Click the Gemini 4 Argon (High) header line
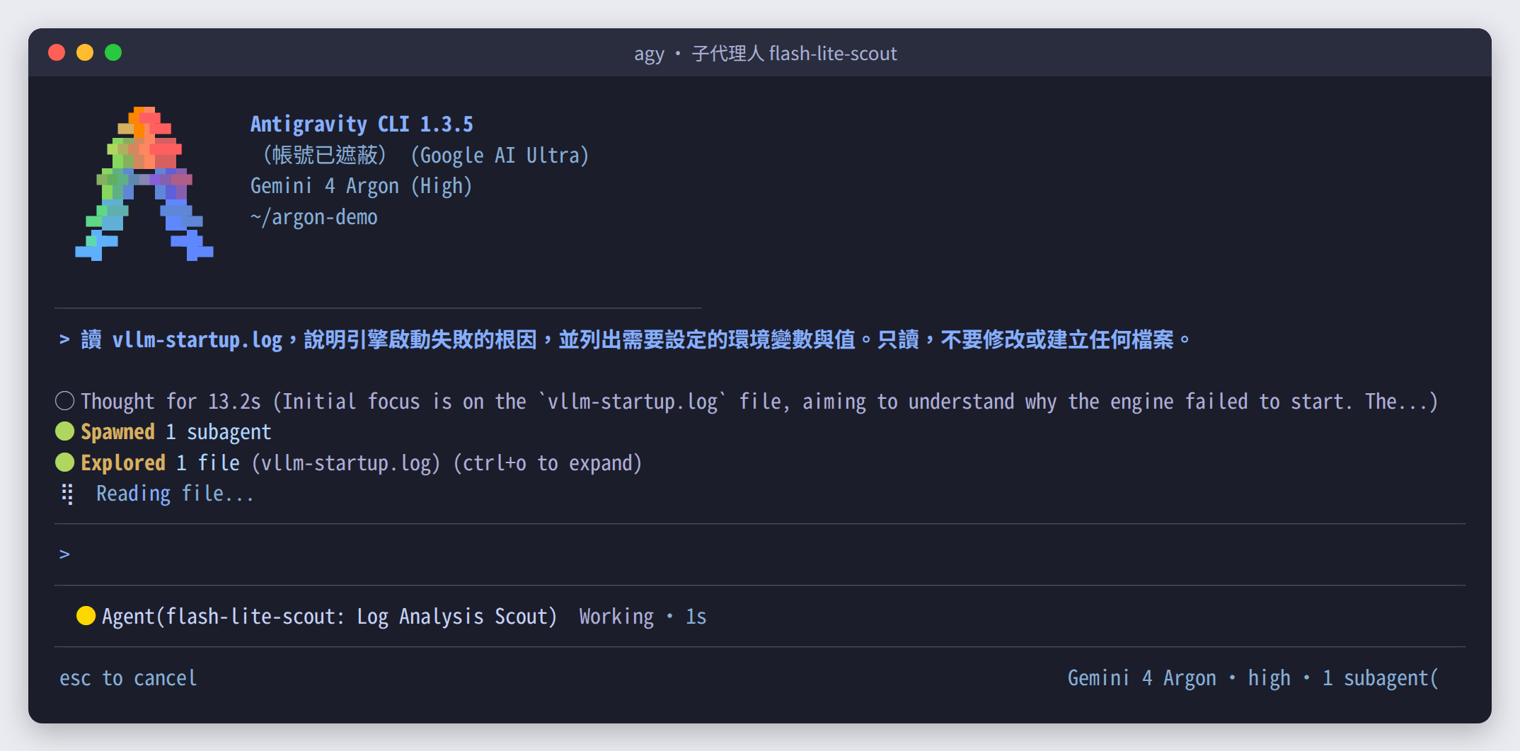The width and height of the screenshot is (1520, 751). click(x=361, y=186)
